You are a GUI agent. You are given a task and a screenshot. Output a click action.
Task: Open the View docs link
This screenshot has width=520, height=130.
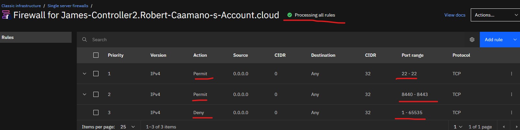[455, 15]
